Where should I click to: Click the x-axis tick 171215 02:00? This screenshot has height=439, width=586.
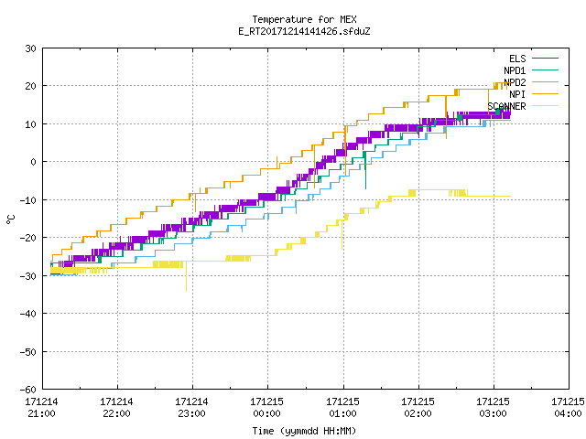coord(418,408)
